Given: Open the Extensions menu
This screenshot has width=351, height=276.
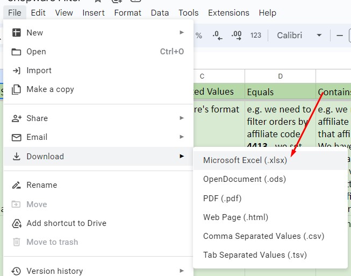Looking at the screenshot, I should (x=228, y=12).
